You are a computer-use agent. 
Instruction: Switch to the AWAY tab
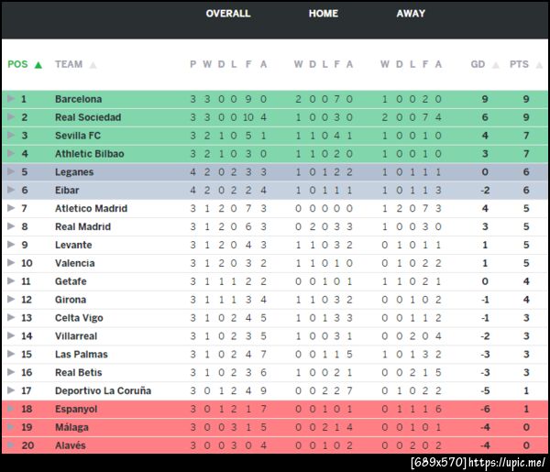(411, 14)
